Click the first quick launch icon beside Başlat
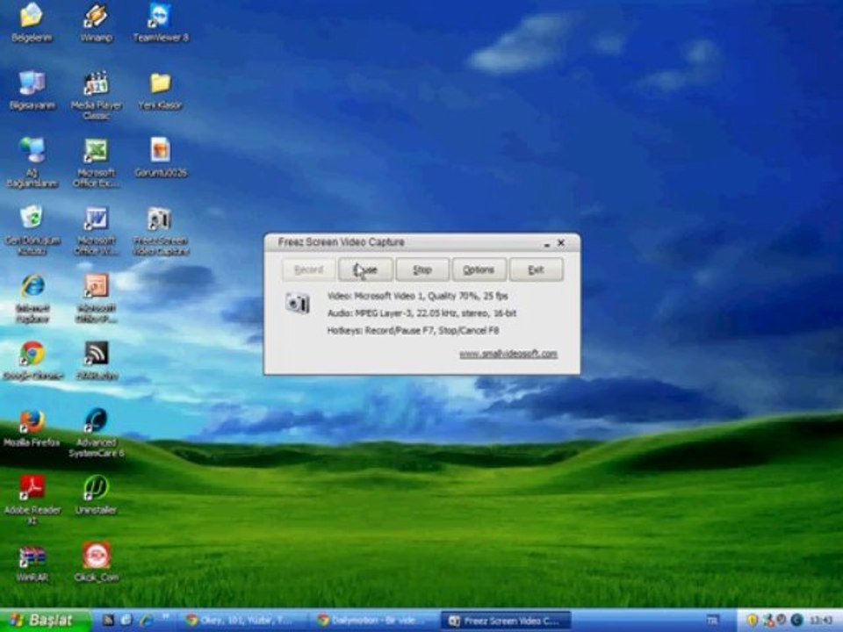The image size is (843, 632). pyautogui.click(x=107, y=621)
